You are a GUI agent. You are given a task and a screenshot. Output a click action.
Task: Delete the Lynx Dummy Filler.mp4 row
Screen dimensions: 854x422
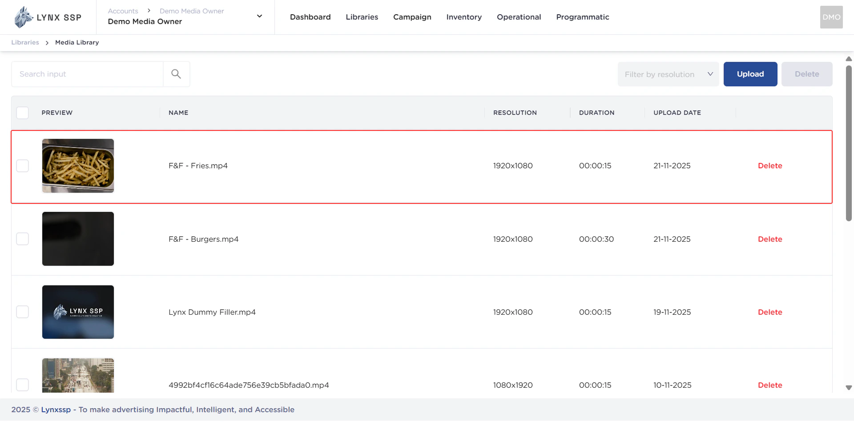[x=770, y=312]
